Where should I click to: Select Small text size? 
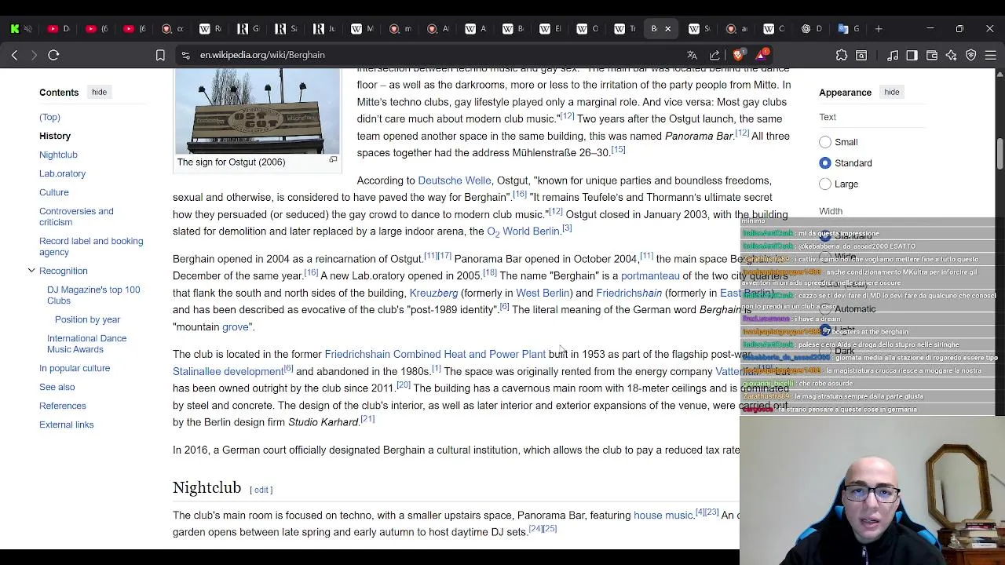[x=825, y=142]
